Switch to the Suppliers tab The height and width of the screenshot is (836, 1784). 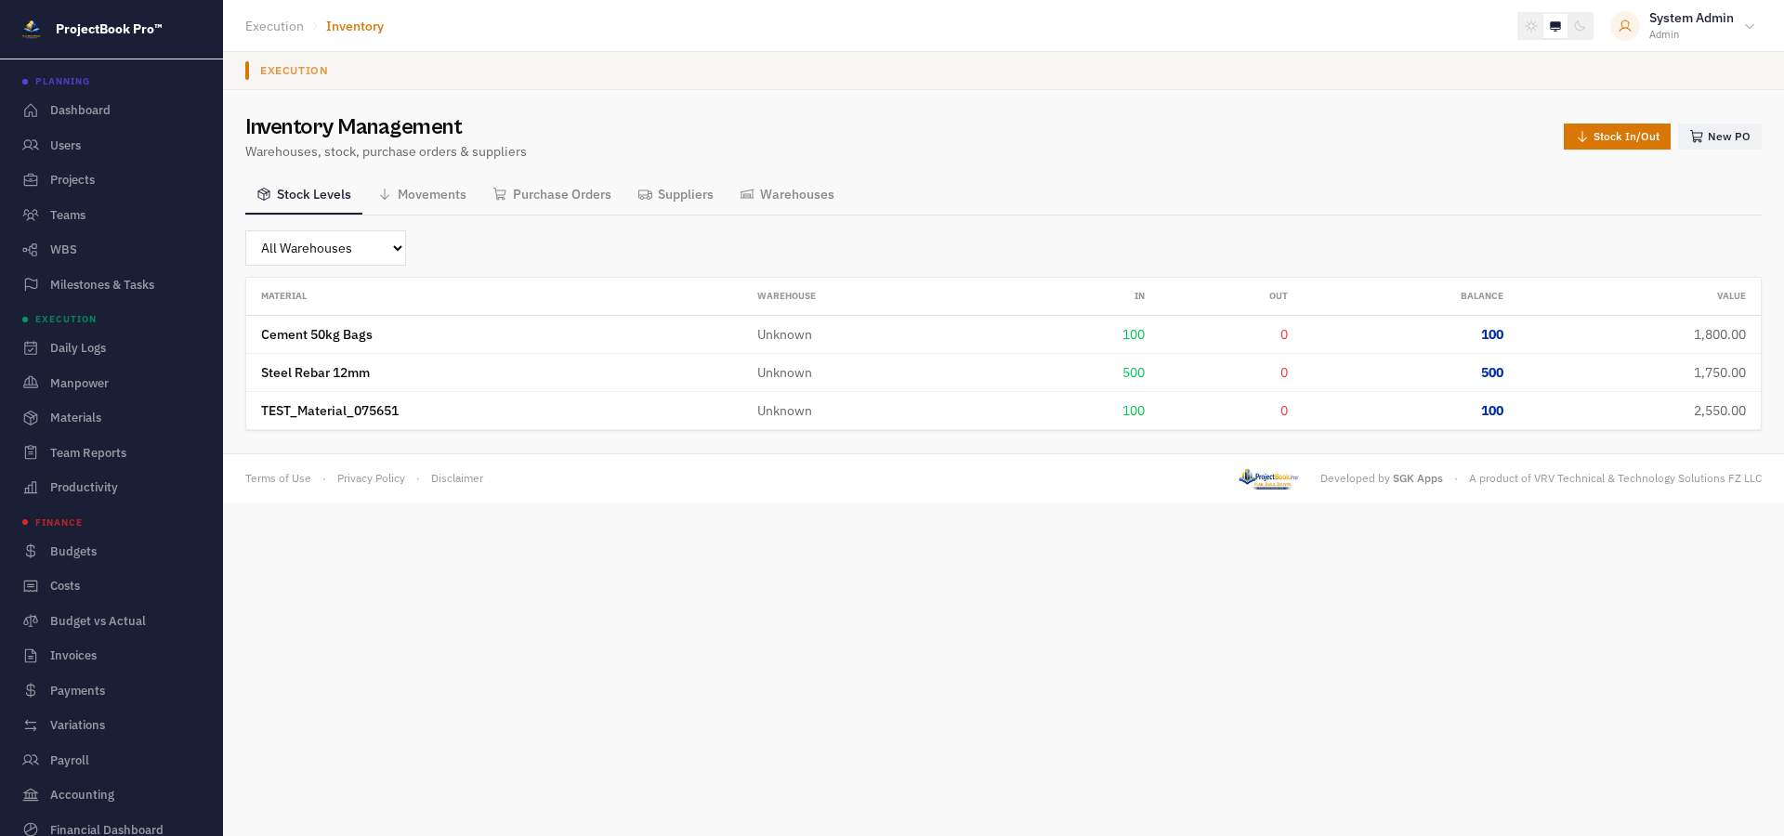676,195
